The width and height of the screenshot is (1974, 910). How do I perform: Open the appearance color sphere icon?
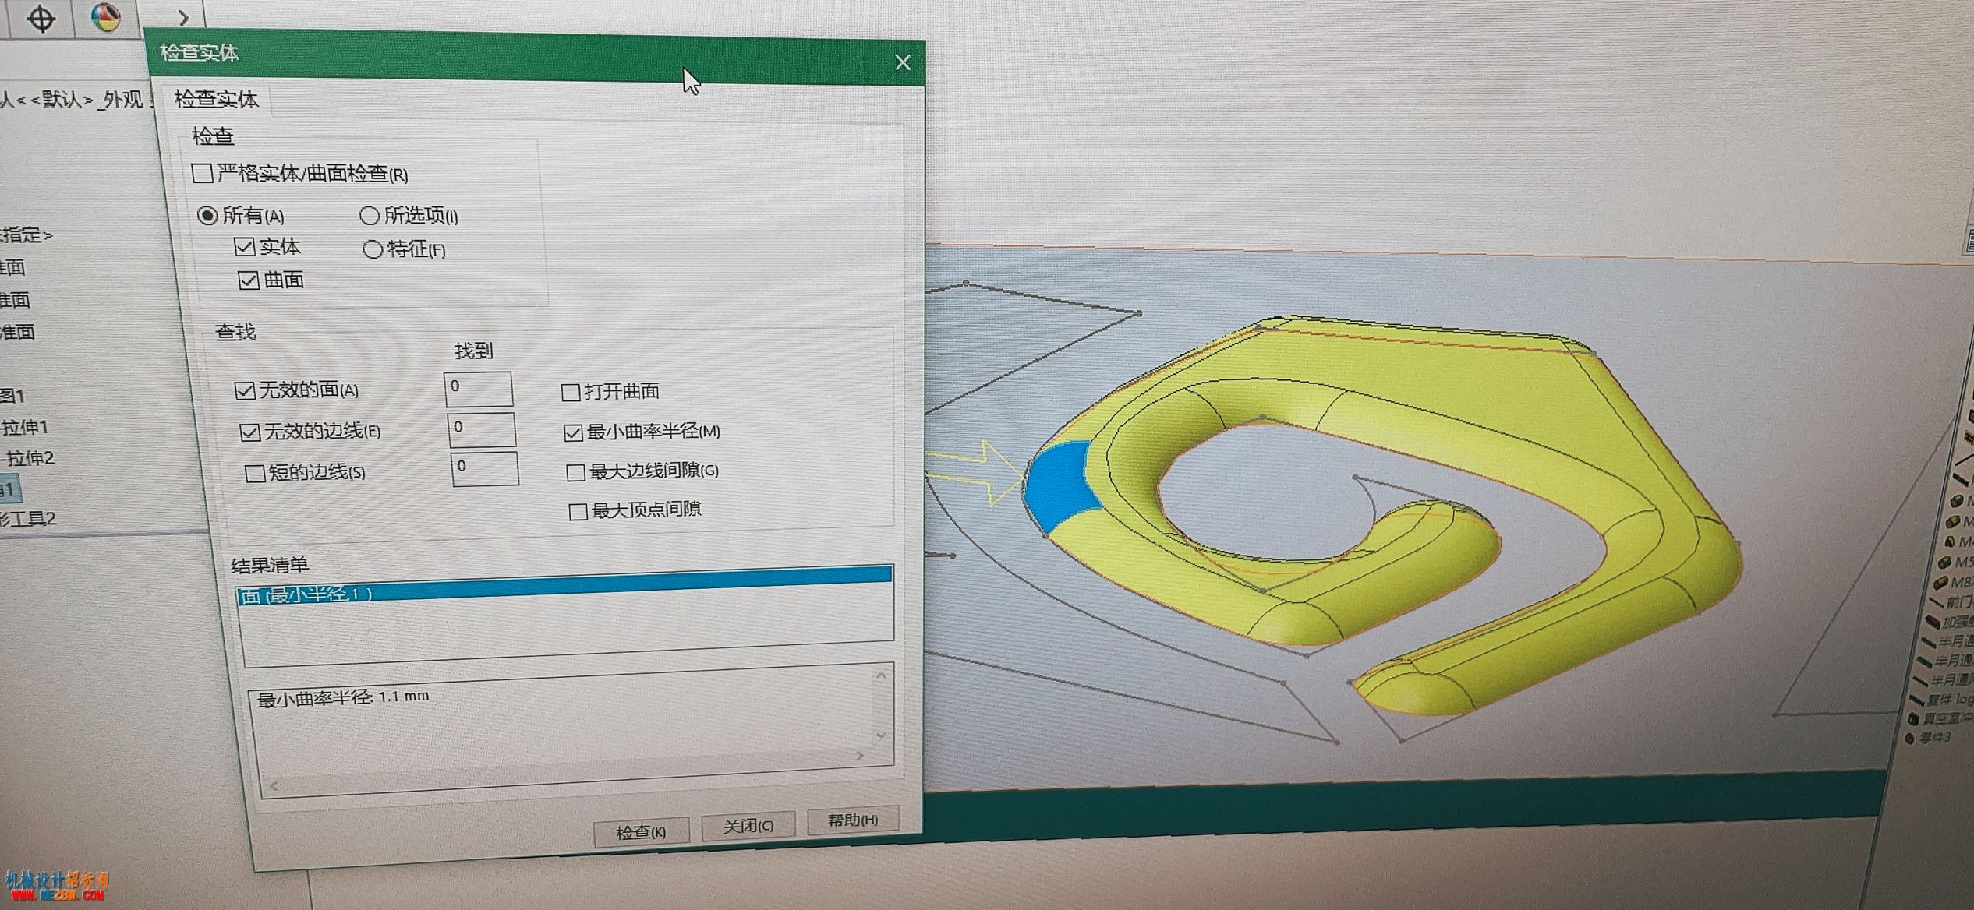(106, 17)
